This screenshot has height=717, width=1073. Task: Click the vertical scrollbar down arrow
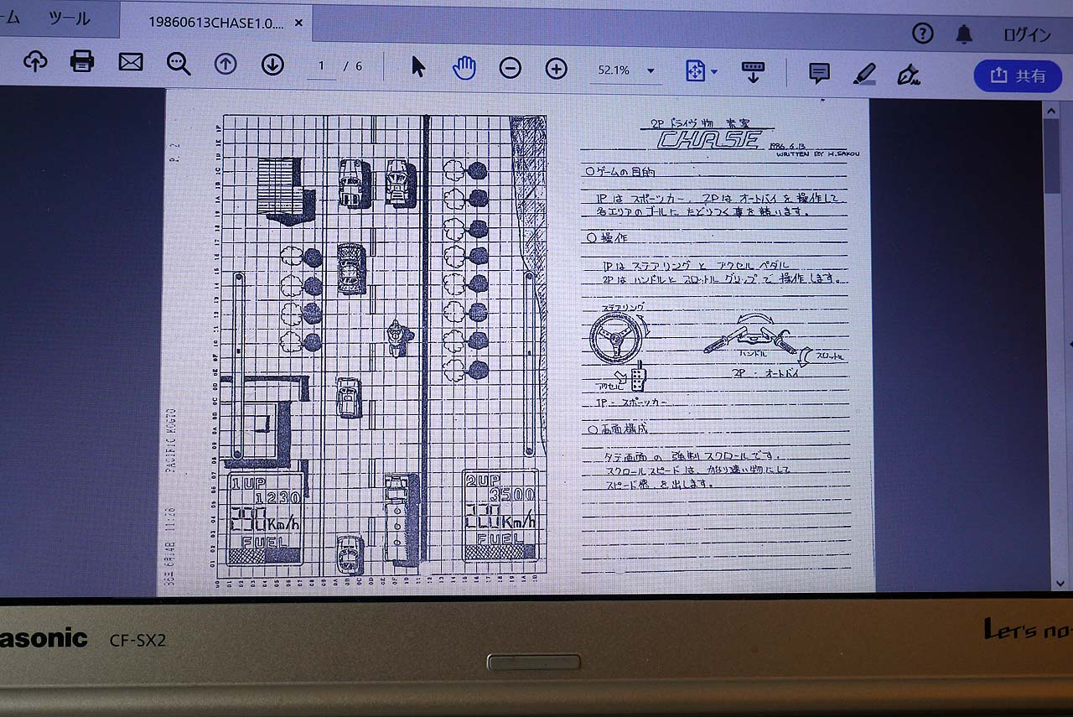[1059, 583]
